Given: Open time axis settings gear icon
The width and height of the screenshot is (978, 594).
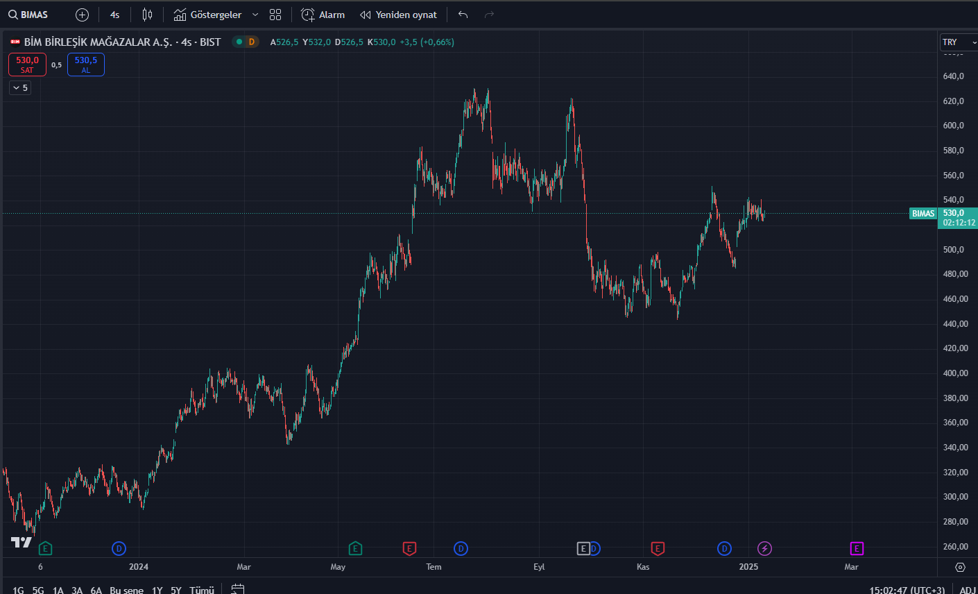Looking at the screenshot, I should coord(960,567).
